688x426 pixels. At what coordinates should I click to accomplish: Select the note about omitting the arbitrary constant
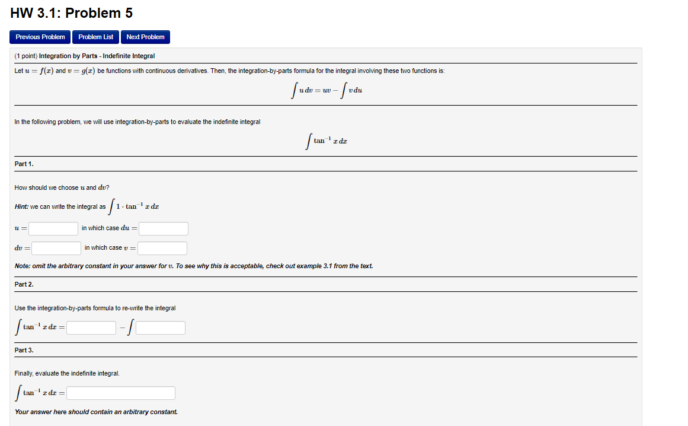(194, 266)
